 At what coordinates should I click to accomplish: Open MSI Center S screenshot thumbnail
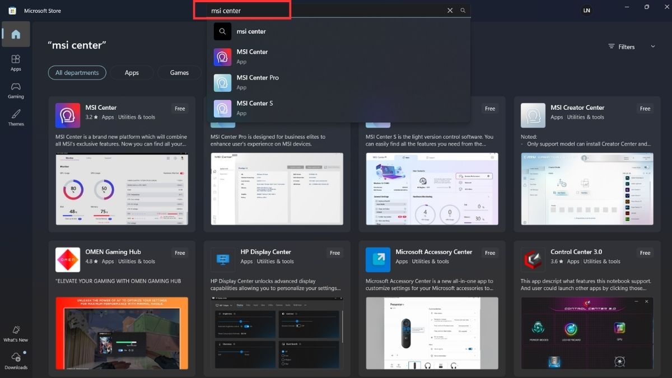coord(432,189)
